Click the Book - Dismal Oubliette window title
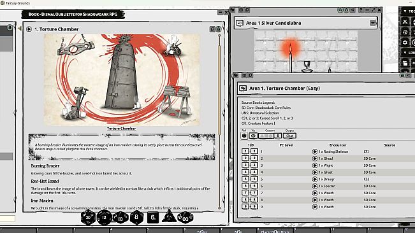Image resolution: width=415 pixels, height=233 pixels. coord(73,14)
